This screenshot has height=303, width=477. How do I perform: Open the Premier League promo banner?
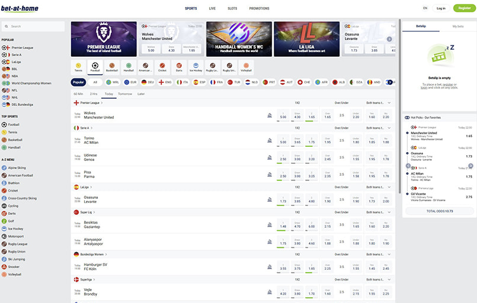tap(104, 39)
